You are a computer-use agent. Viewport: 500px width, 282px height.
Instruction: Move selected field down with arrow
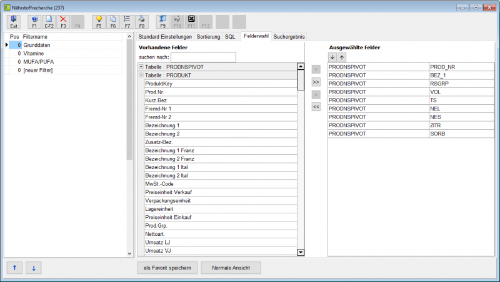point(332,57)
